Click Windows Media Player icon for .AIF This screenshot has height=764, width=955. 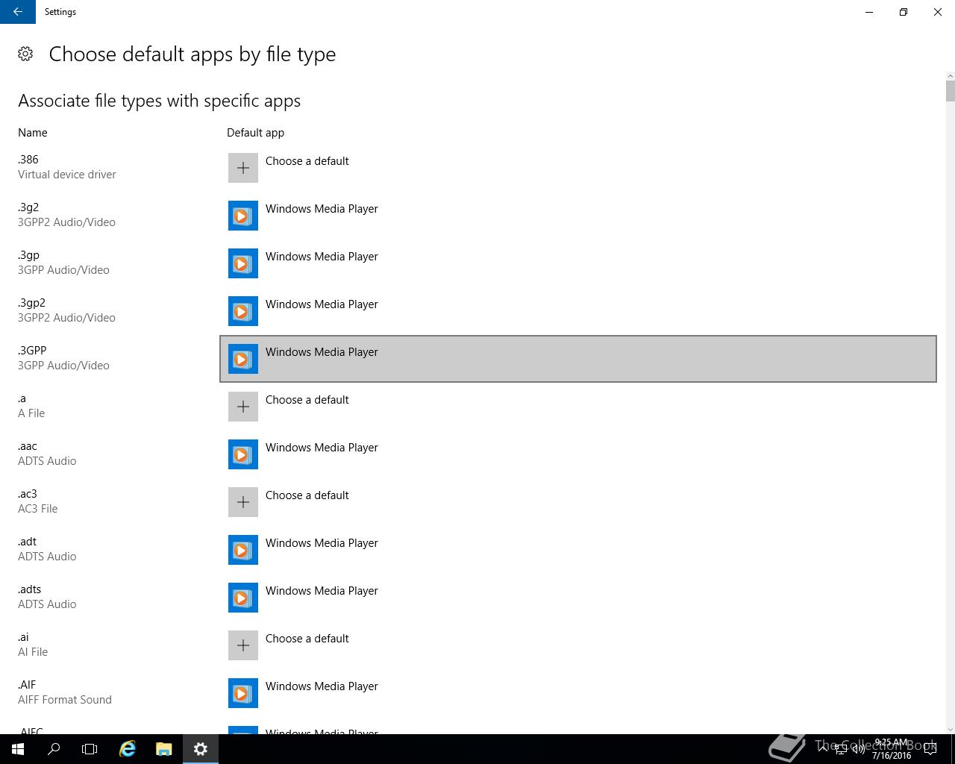coord(243,693)
